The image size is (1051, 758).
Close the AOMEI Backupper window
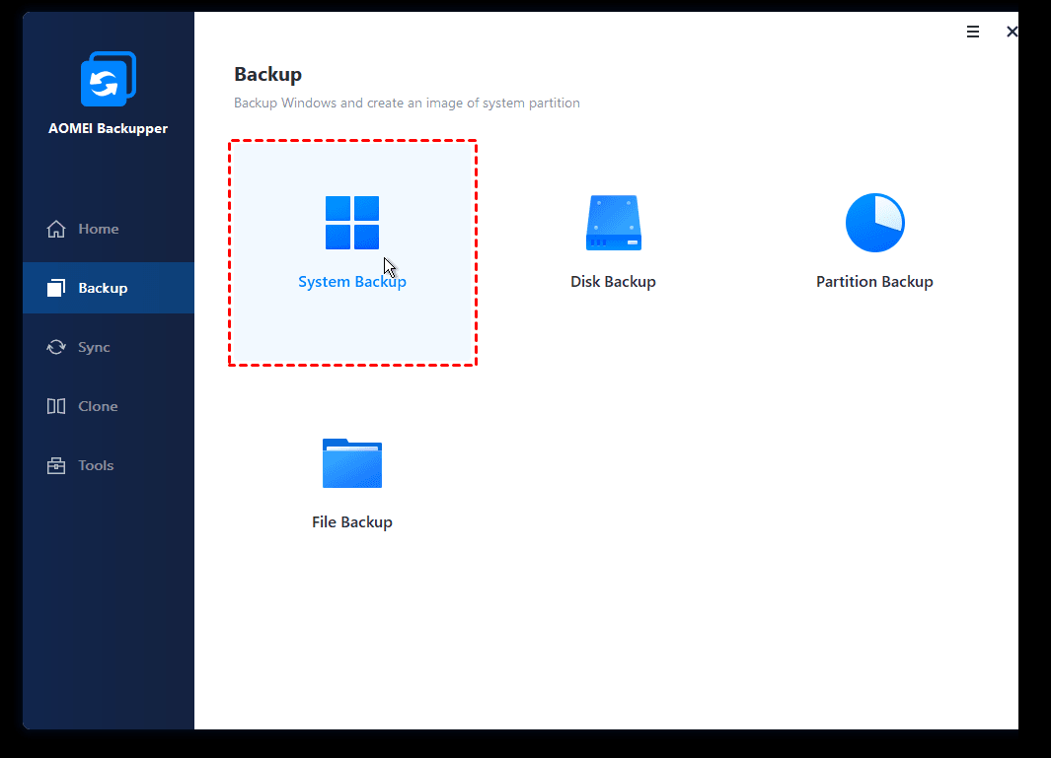coord(1012,32)
